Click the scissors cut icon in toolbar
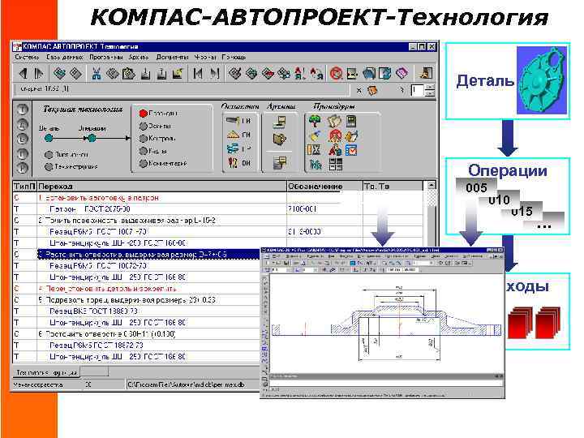584x438 pixels. 97,73
